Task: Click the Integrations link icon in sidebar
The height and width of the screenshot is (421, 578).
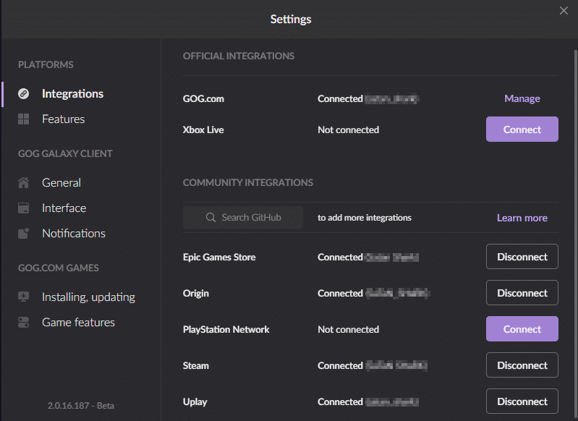Action: 24,94
